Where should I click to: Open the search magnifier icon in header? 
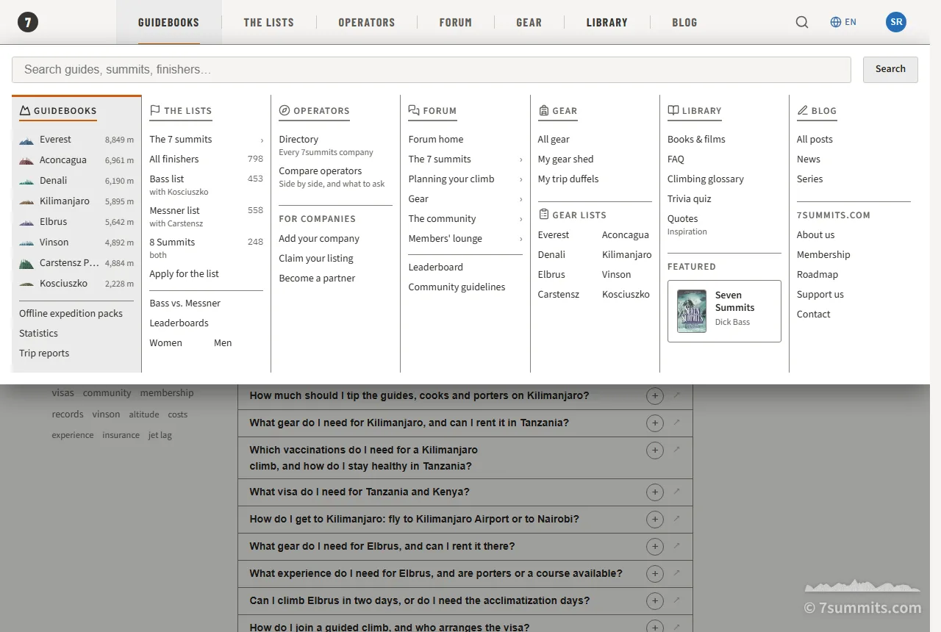pyautogui.click(x=802, y=22)
